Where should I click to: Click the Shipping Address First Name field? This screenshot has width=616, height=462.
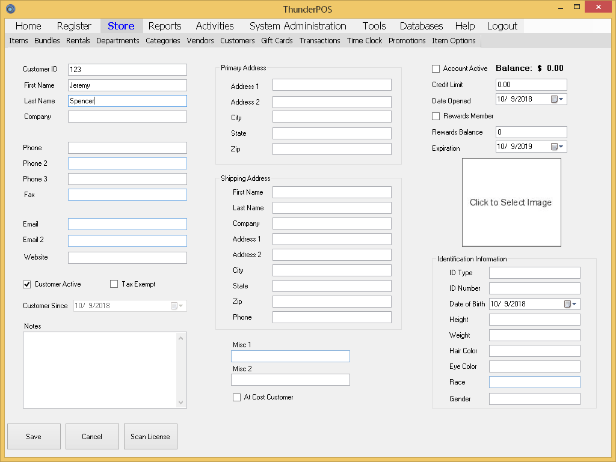[332, 193]
